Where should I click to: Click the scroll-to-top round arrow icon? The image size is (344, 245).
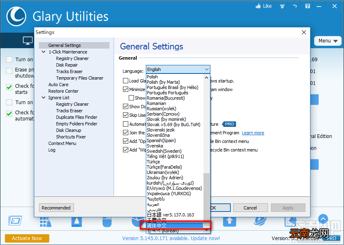(323, 219)
